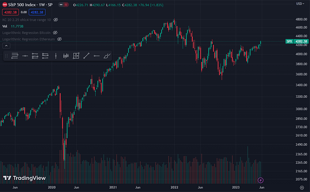Select the candlestick bars pattern tool
Screen dimensions: 310x192
(x=66, y=56)
